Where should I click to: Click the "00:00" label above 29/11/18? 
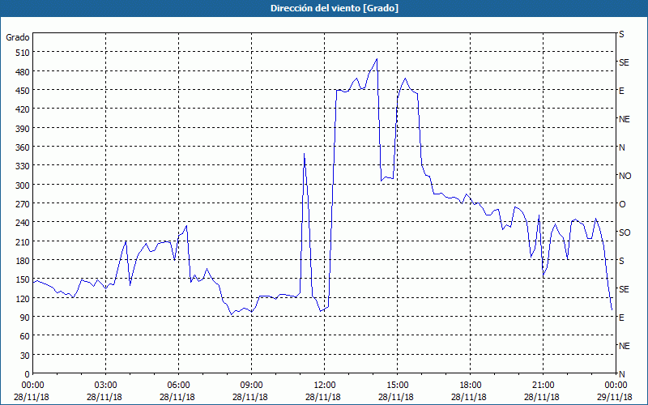click(x=616, y=386)
